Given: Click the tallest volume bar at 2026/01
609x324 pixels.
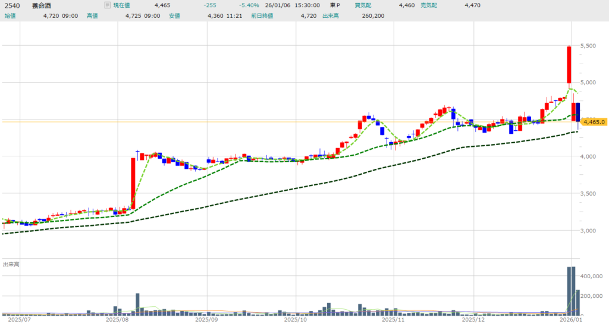Looking at the screenshot, I should (x=569, y=290).
